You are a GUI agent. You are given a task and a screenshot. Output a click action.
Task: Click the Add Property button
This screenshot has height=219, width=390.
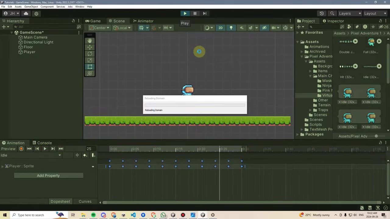point(48,176)
